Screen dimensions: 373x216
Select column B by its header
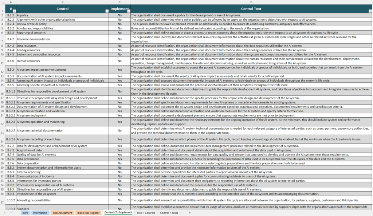click(x=62, y=3)
